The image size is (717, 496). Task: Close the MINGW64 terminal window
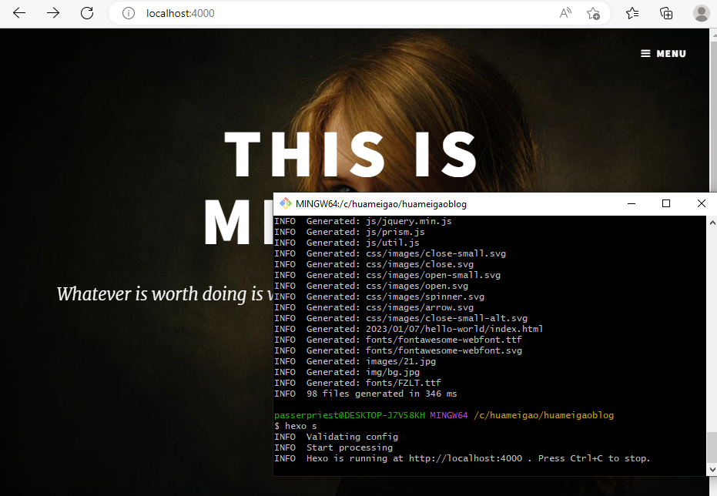(701, 203)
